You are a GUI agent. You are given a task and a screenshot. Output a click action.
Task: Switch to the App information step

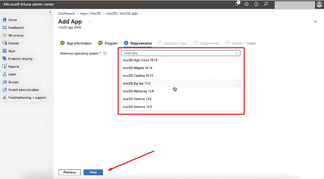[76, 43]
